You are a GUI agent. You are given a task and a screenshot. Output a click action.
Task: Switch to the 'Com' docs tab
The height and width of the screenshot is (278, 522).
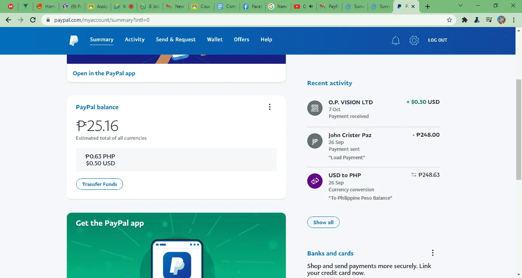point(227,6)
